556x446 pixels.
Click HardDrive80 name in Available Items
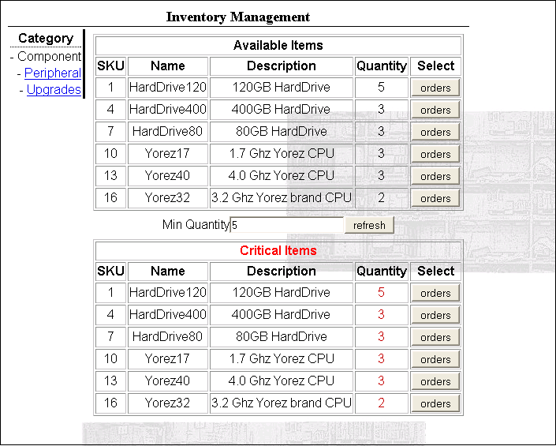[167, 131]
